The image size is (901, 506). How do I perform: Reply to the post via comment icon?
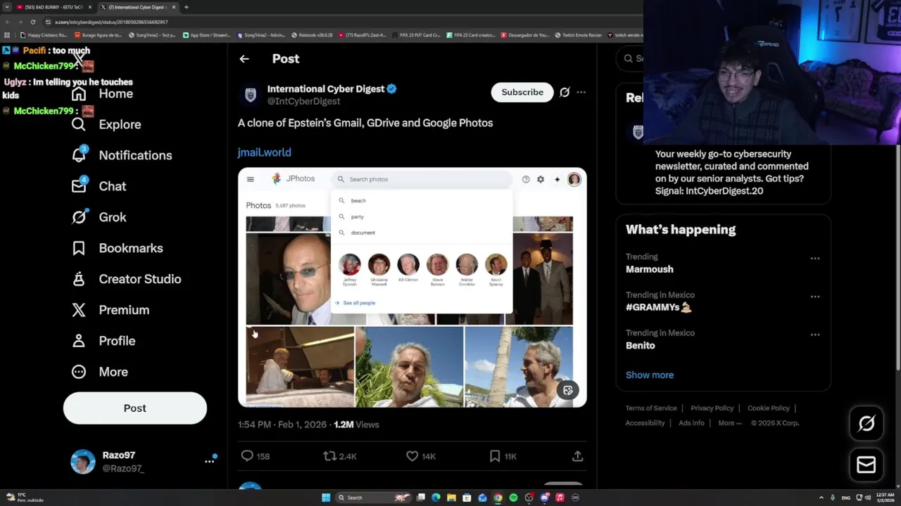247,456
